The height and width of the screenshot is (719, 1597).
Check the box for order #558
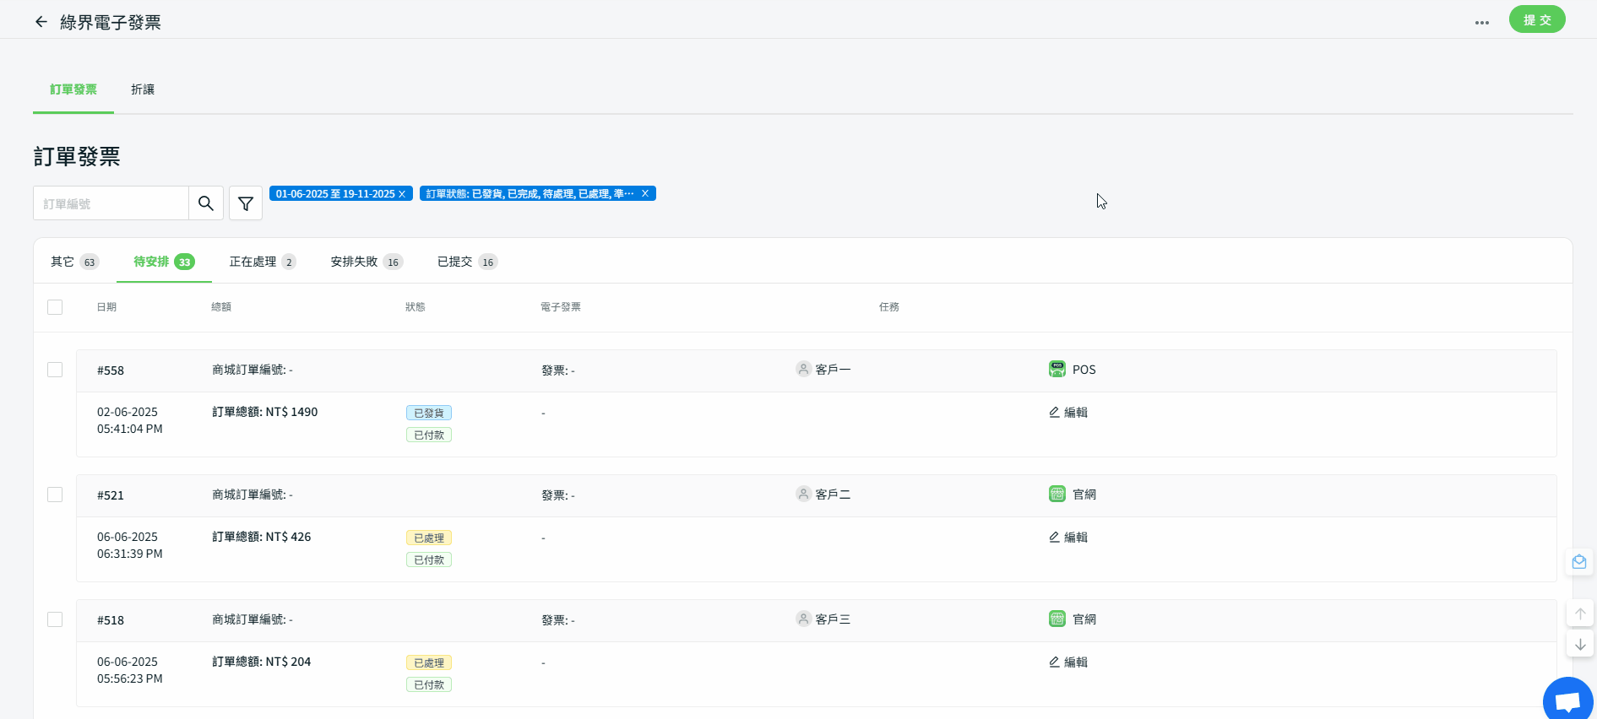click(55, 370)
